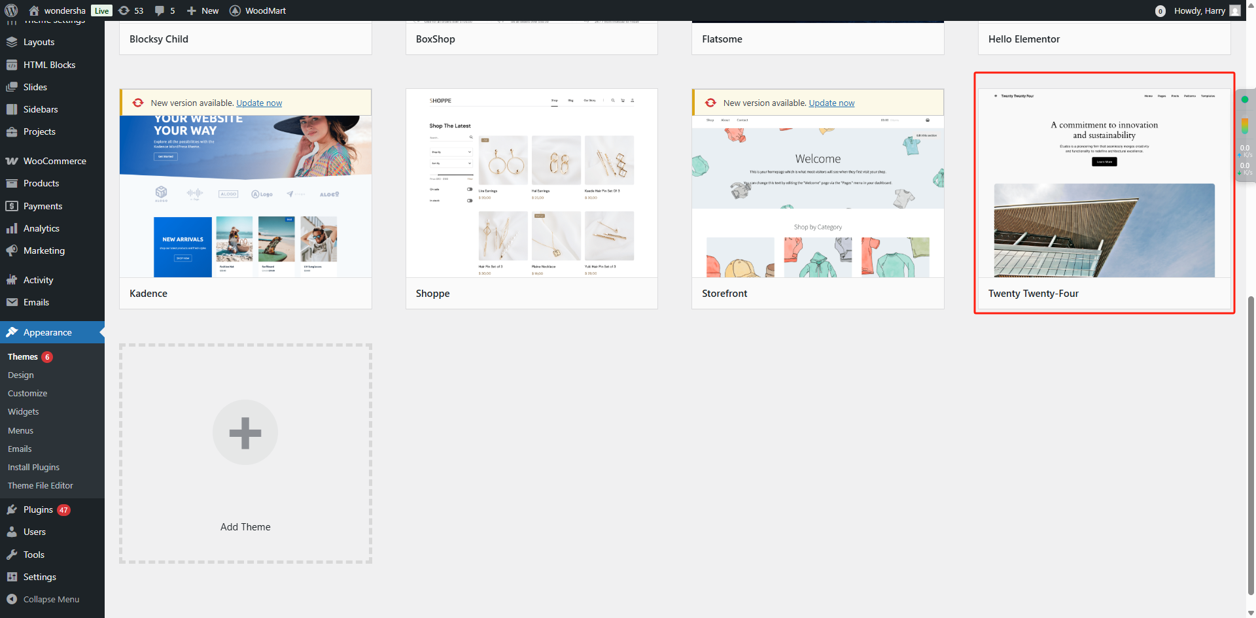
Task: Visit the wondersha site via home icon
Action: (34, 10)
